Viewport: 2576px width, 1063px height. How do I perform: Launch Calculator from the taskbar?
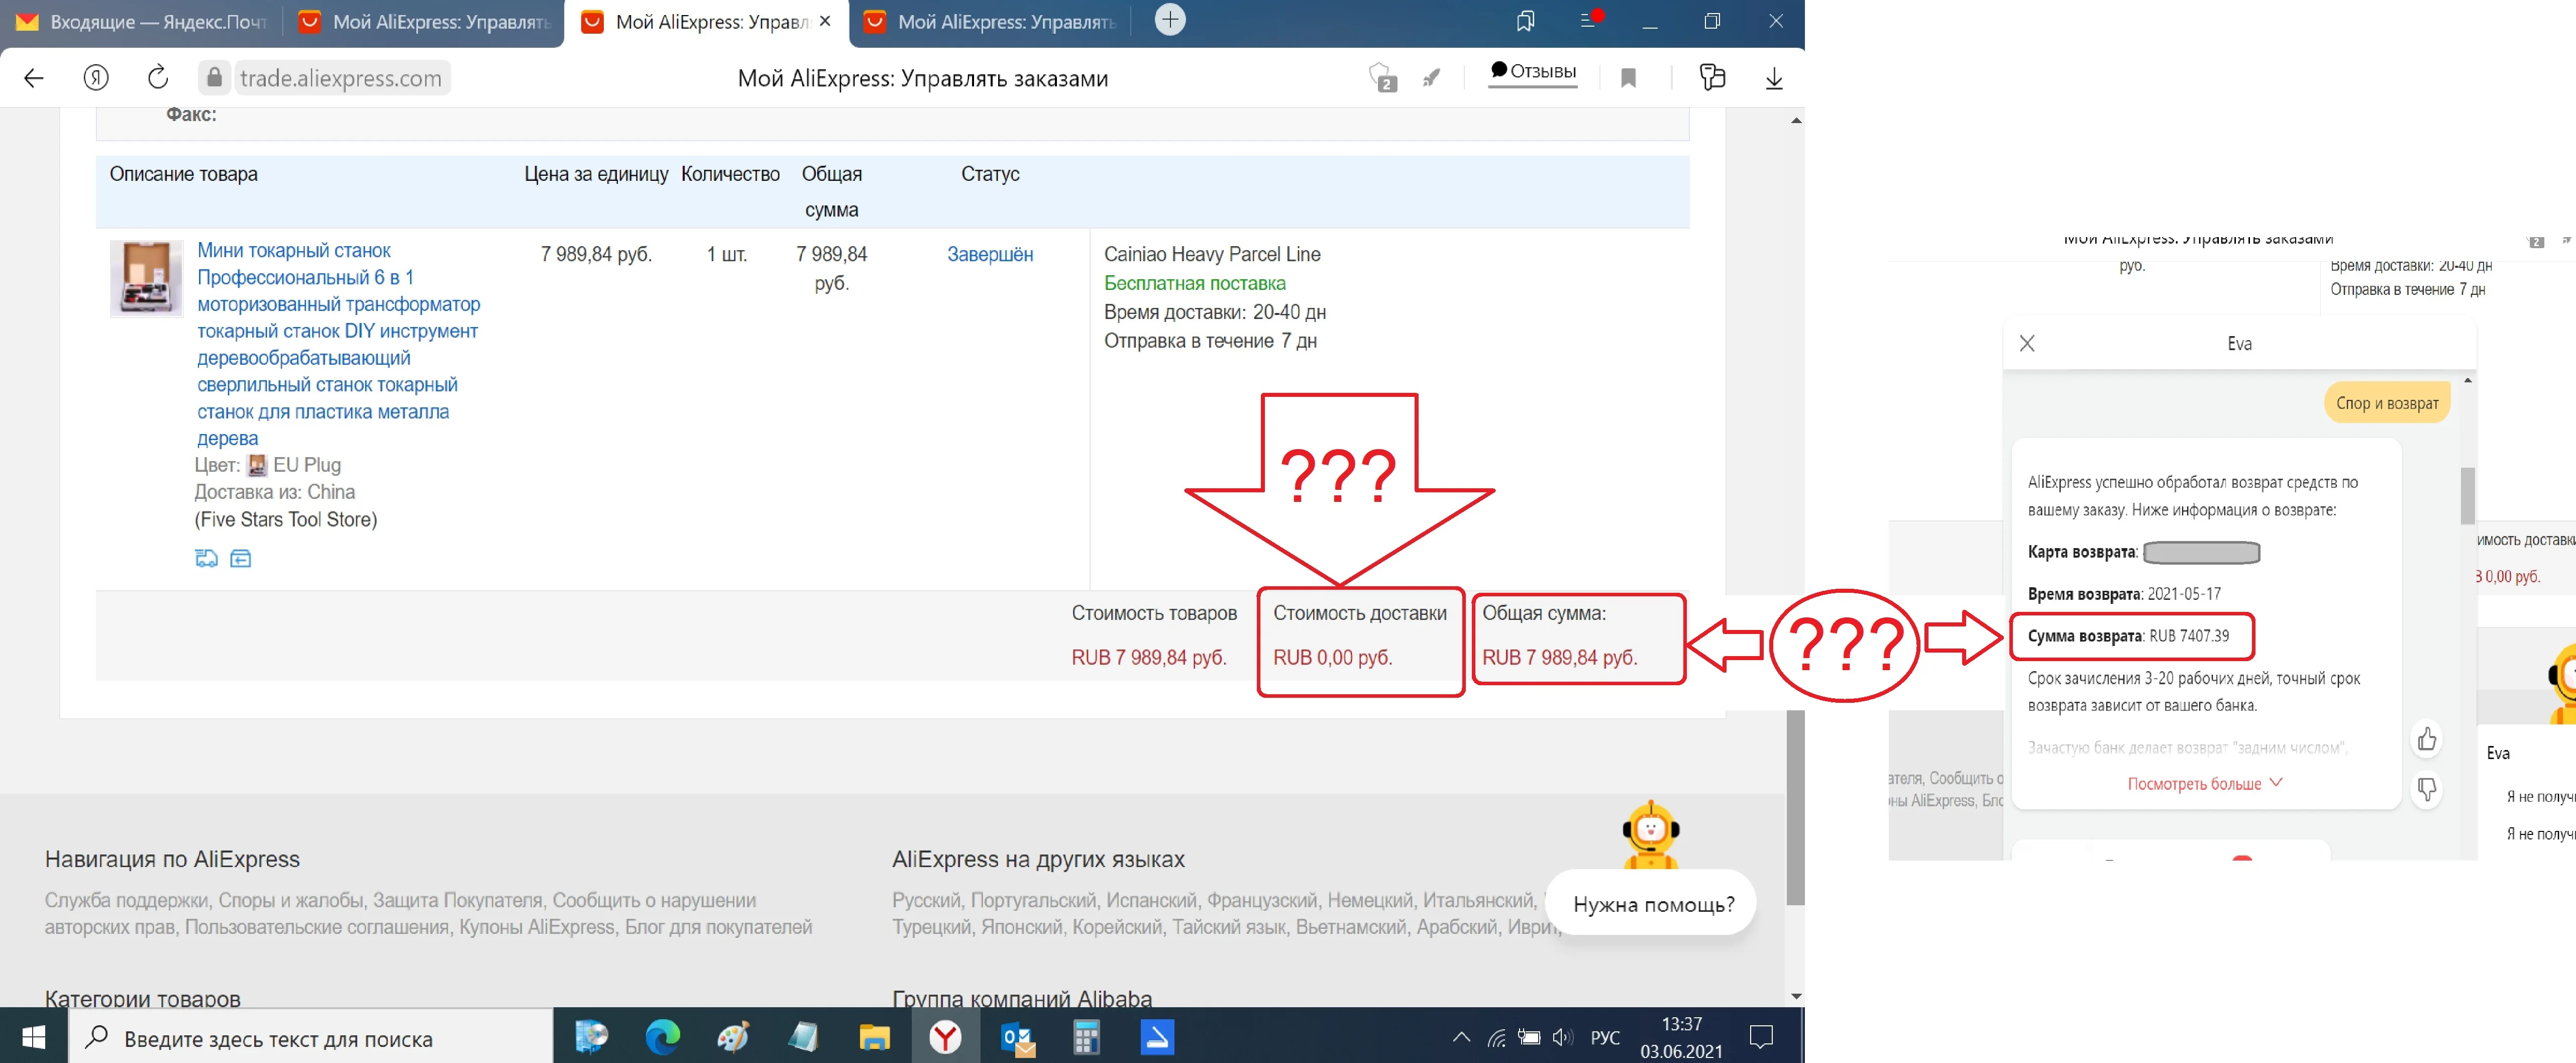pyautogui.click(x=1086, y=1037)
